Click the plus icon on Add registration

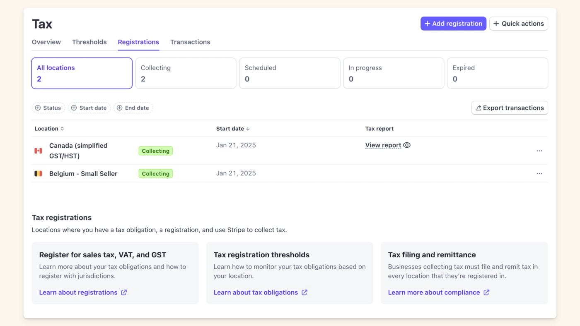click(427, 24)
